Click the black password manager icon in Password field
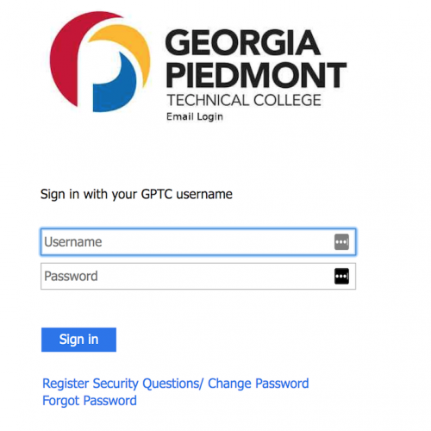The image size is (431, 431). [x=341, y=276]
